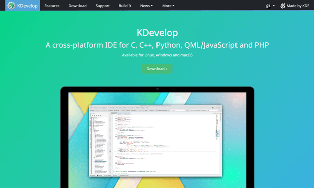The image size is (314, 188).
Task: Expand the News dropdown
Action: click(x=146, y=6)
